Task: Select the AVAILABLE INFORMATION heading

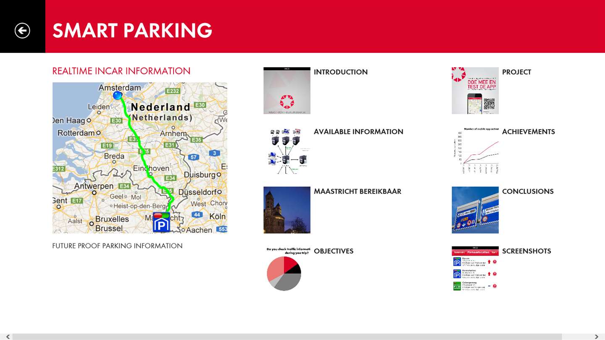Action: [358, 132]
